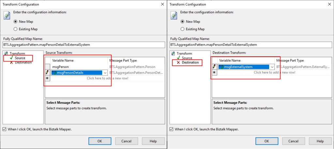The width and height of the screenshot is (334, 149).
Task: Select Existing Map radio in left dialog
Action: pyautogui.click(x=15, y=29)
